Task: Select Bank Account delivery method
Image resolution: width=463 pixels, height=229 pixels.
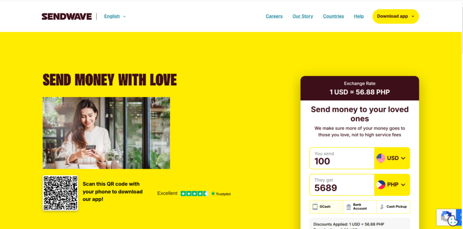Action: tap(359, 206)
